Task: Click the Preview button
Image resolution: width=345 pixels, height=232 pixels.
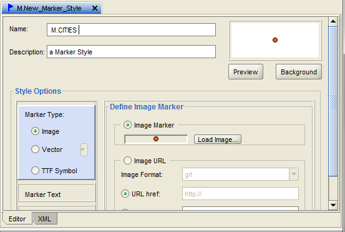Action: [x=246, y=72]
